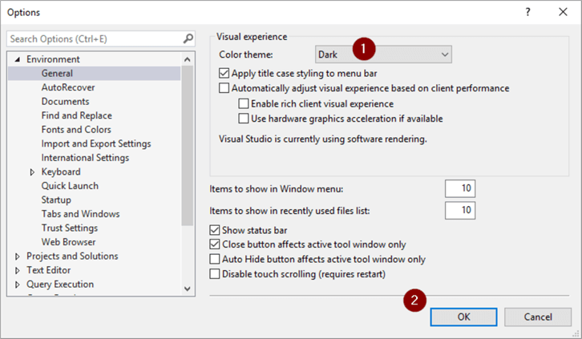Uncheck the Show status bar option

click(x=214, y=231)
